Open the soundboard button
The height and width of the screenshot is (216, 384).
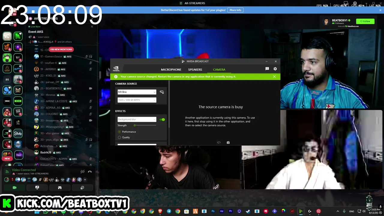click(82, 187)
